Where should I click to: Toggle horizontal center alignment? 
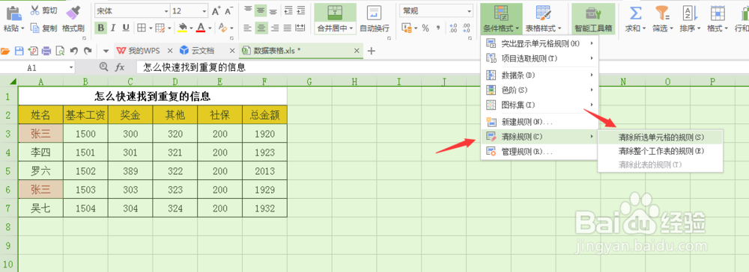click(x=261, y=28)
